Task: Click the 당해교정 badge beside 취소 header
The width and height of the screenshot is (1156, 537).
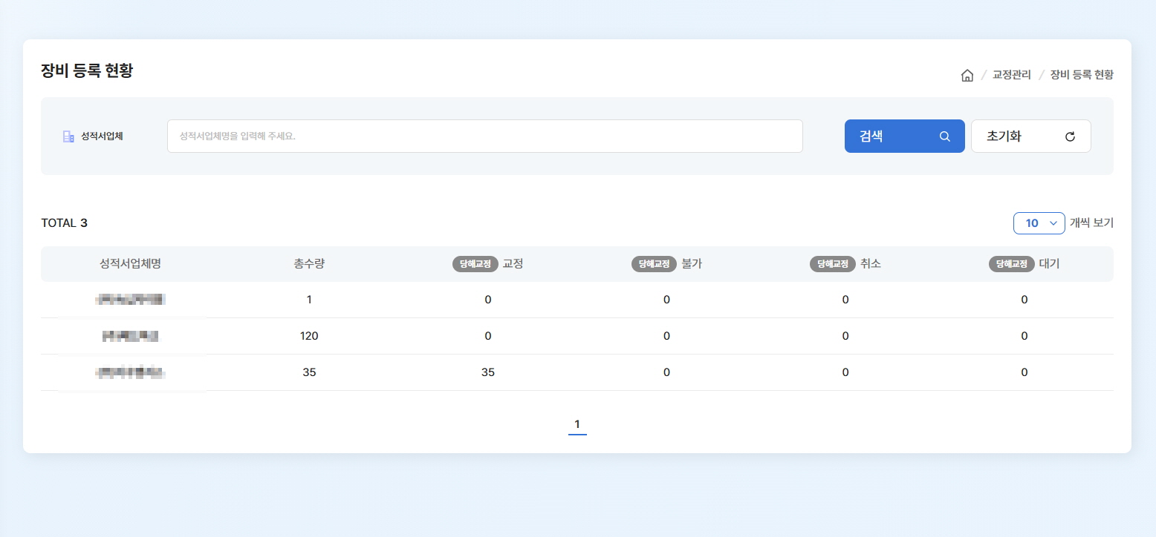Action: click(833, 264)
